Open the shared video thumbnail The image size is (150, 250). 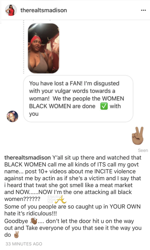[44, 48]
